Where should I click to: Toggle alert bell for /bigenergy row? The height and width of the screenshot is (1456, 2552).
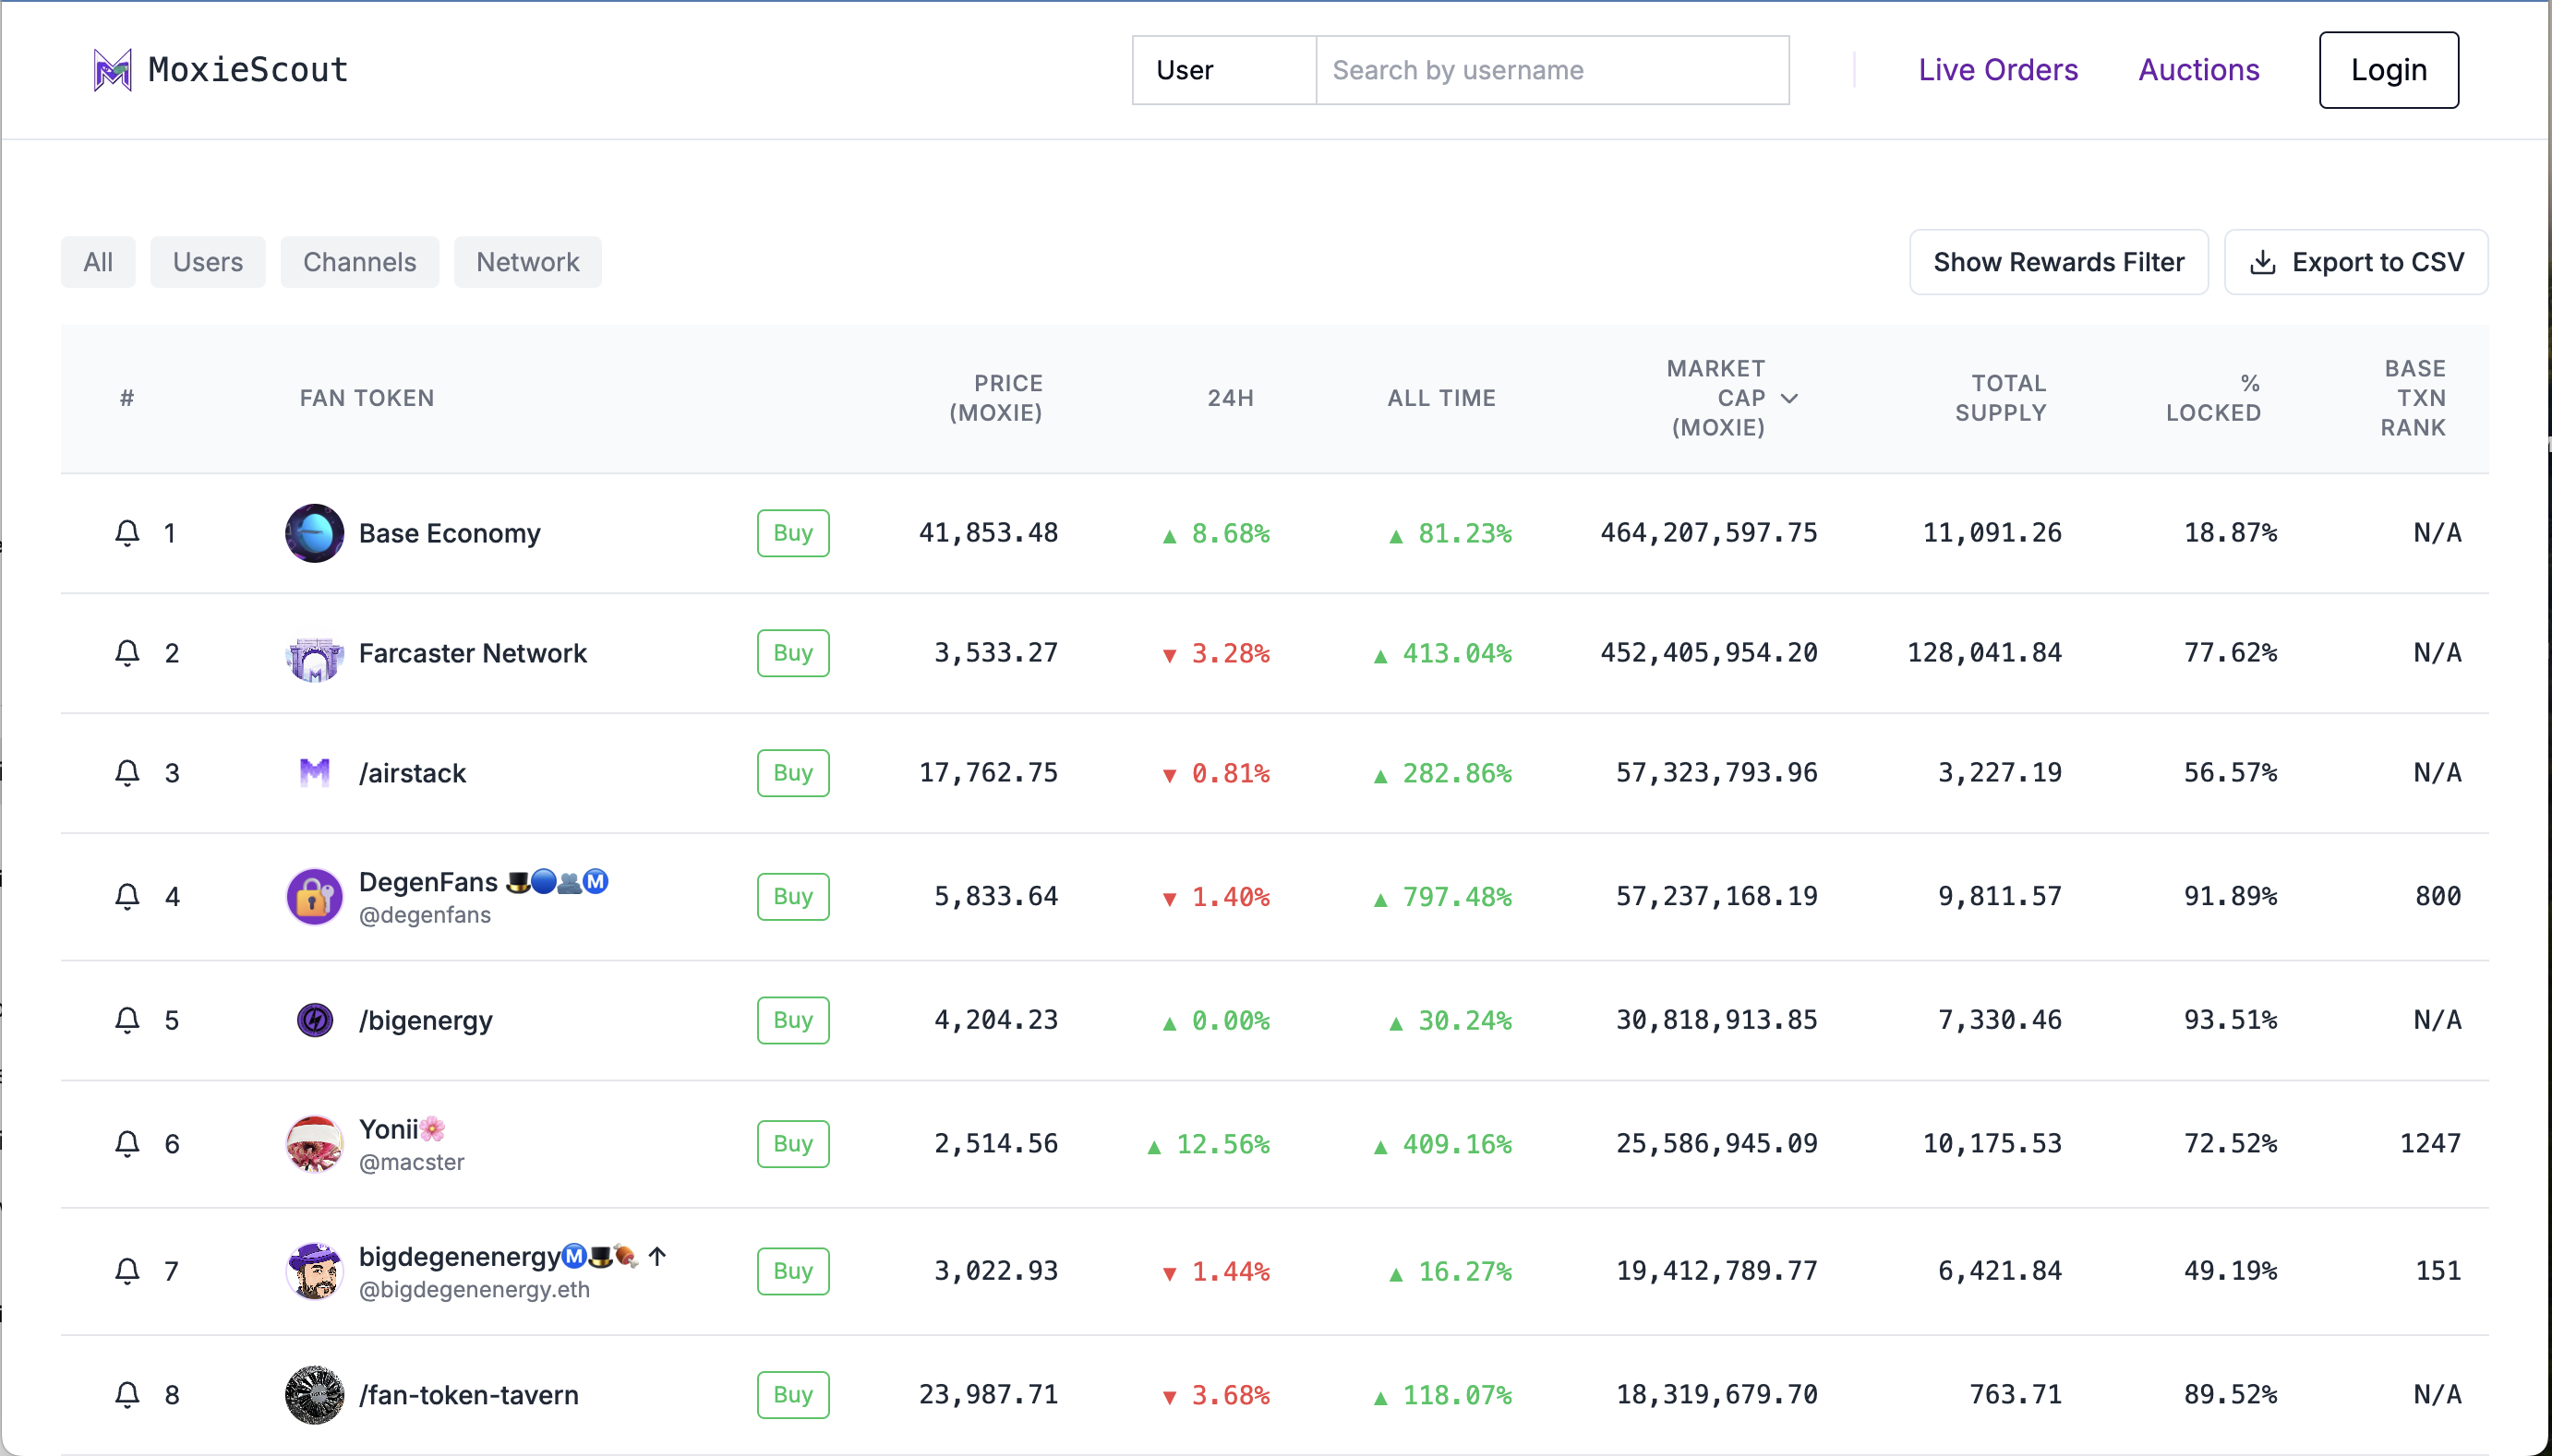(127, 1020)
